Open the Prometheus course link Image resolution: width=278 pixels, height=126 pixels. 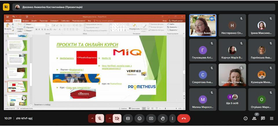pyautogui.click(x=116, y=84)
